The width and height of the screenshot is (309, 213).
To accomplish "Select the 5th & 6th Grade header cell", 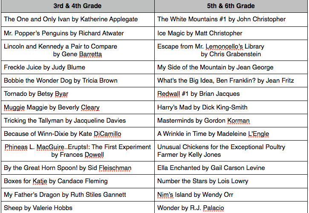I will pos(231,6).
